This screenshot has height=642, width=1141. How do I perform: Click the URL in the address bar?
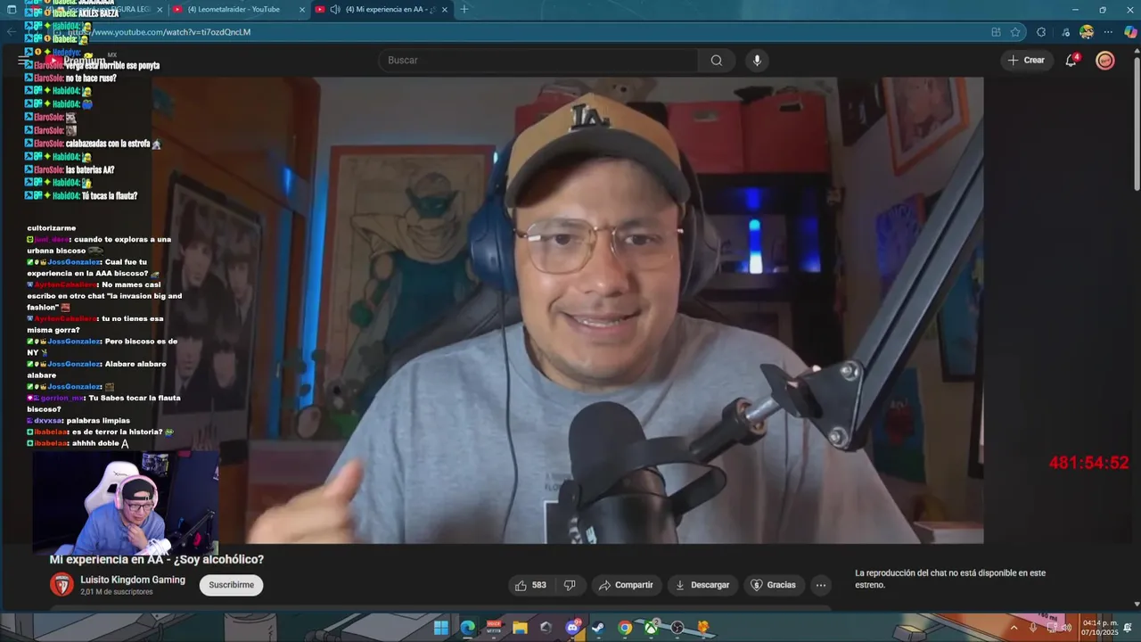tap(160, 32)
